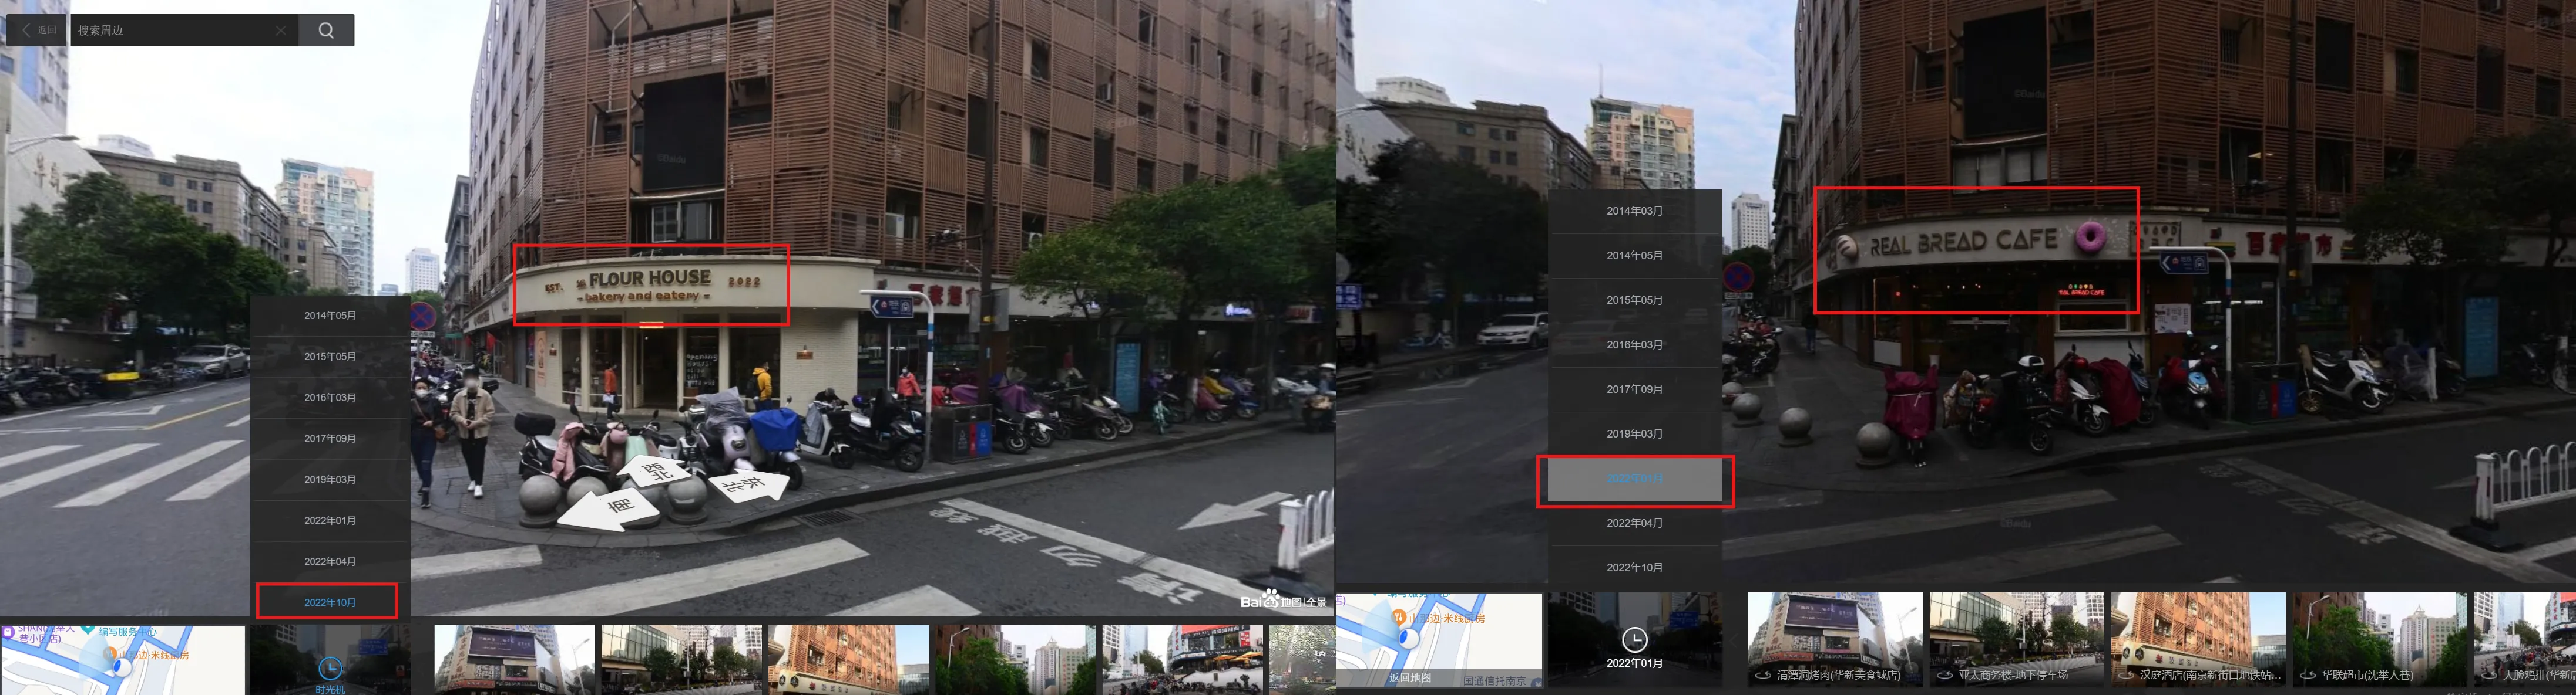Select 2014年05月 in the right panorama timeline
This screenshot has width=2576, height=695.
(1635, 256)
